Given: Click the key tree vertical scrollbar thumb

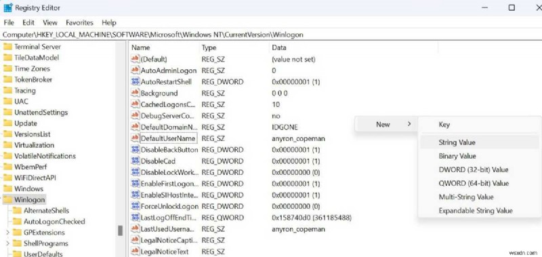Looking at the screenshot, I should (x=121, y=231).
